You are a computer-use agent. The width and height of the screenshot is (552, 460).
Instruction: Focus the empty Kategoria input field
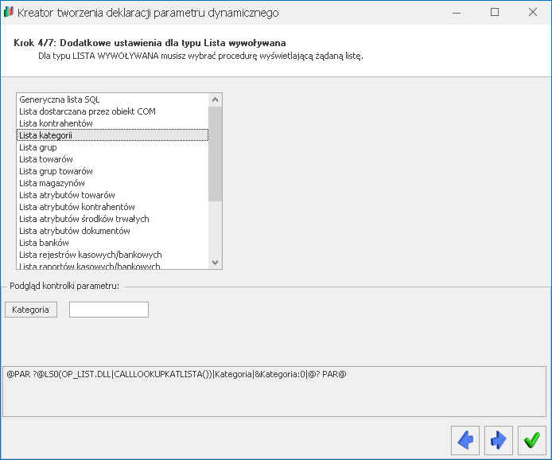(109, 310)
